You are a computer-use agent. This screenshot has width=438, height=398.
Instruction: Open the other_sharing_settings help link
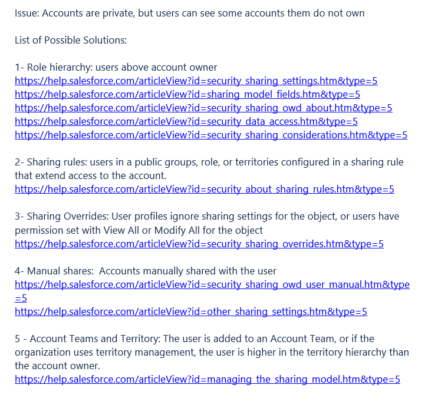[x=191, y=311]
